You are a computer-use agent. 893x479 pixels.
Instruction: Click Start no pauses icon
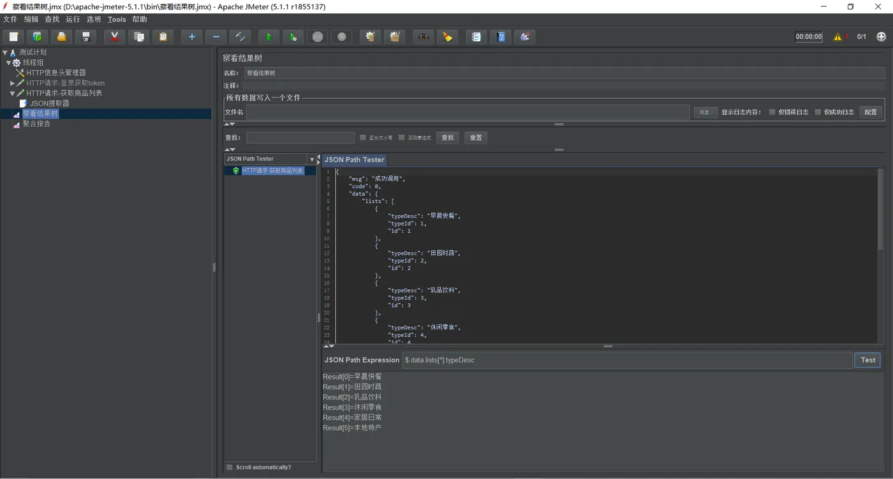(293, 37)
